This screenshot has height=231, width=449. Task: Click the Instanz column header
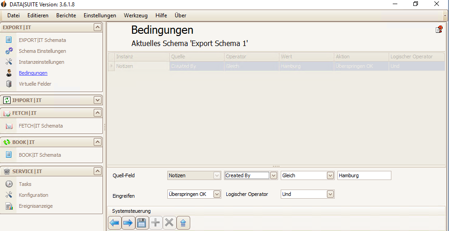[142, 57]
